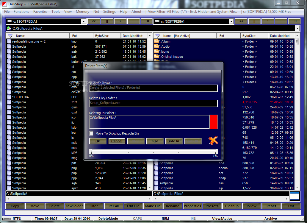Click the Edit File button
307x223 pixels.
133,206
